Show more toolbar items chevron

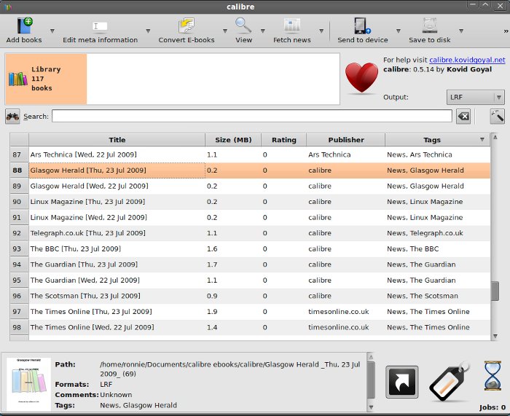(x=506, y=31)
